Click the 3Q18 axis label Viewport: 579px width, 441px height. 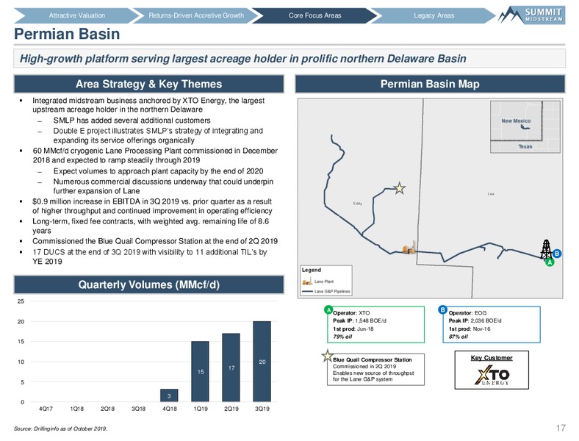click(138, 409)
